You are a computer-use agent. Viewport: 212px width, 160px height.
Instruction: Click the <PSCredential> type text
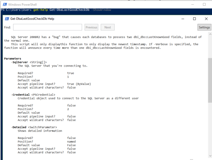click(43, 95)
